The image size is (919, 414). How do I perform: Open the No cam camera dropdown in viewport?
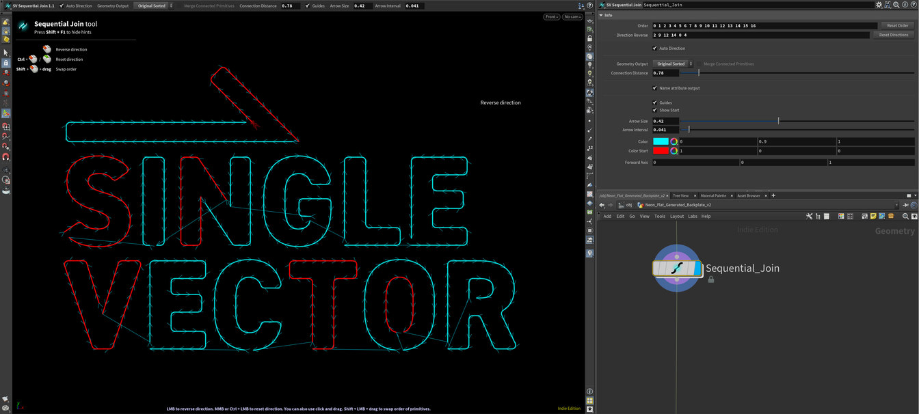(572, 16)
